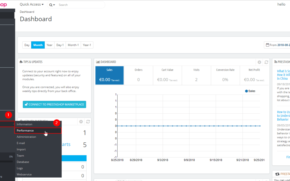Viewport: 290px width, 181px height.
Task: Focus the Search input field
Action: pyautogui.click(x=81, y=5)
